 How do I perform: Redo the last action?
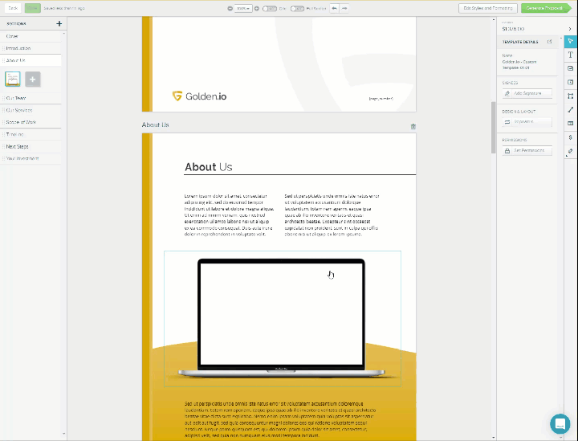344,8
